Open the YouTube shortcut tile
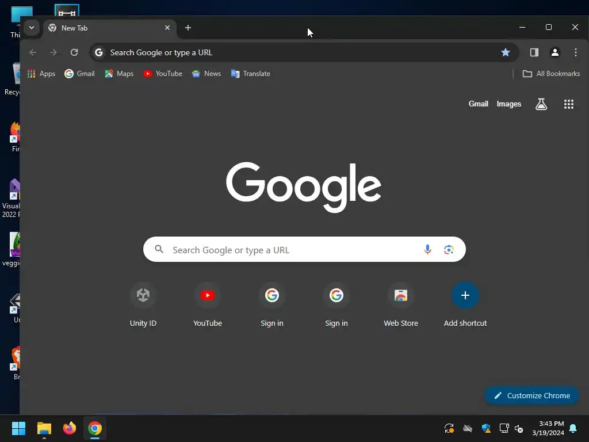 (208, 304)
